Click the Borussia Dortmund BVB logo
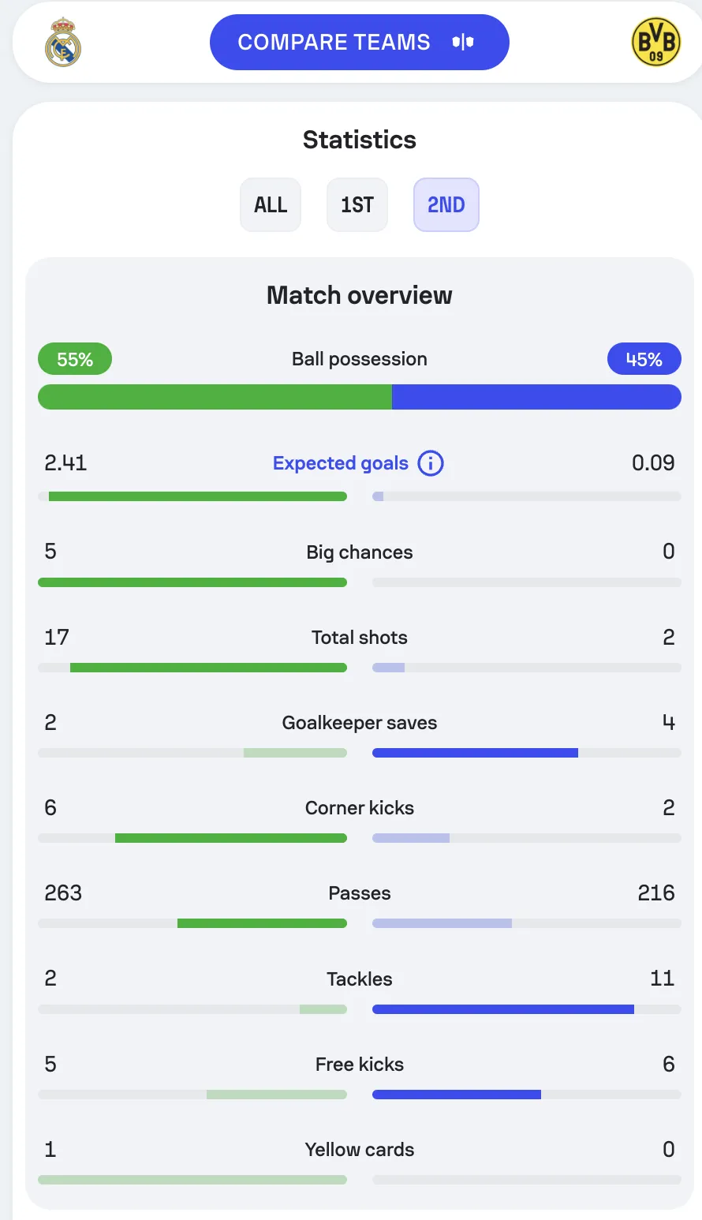Image resolution: width=702 pixels, height=1220 pixels. pos(656,42)
